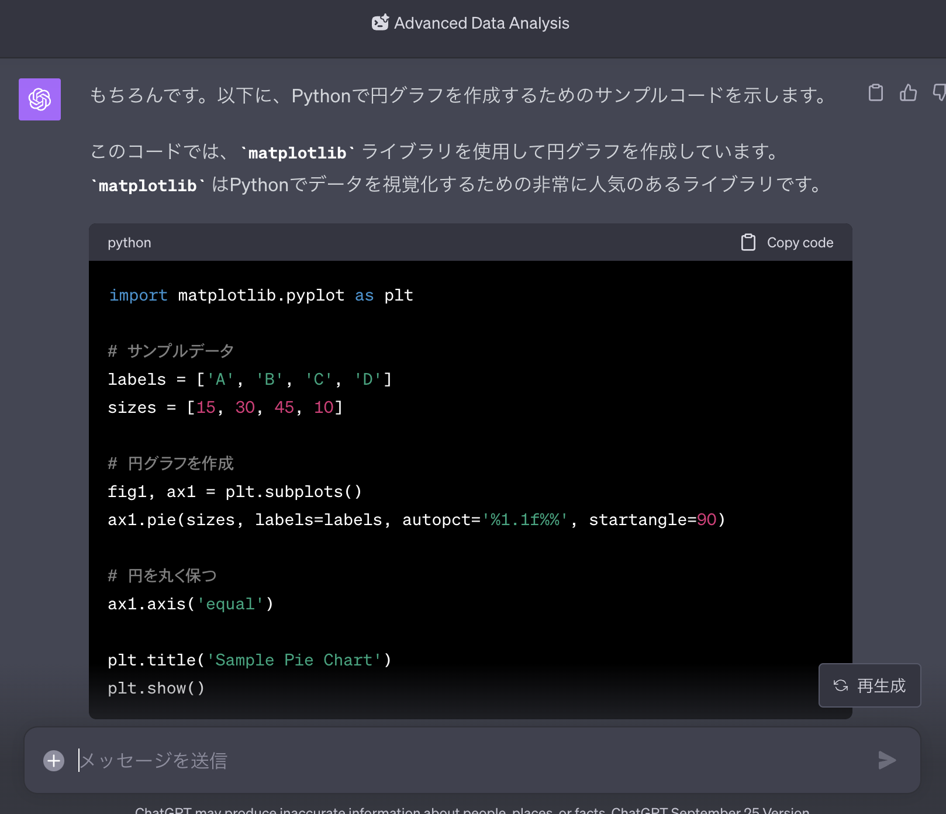
Task: Copy the response with the clipboard icon
Action: (875, 92)
